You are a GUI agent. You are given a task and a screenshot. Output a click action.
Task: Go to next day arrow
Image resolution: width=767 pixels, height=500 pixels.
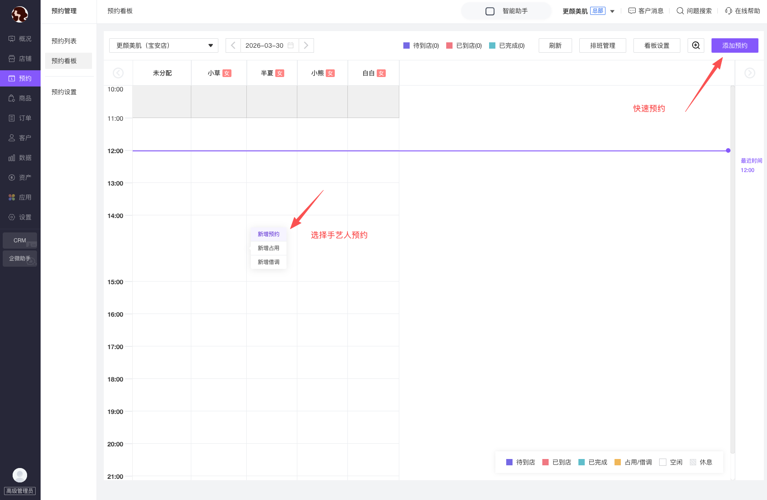(x=306, y=45)
